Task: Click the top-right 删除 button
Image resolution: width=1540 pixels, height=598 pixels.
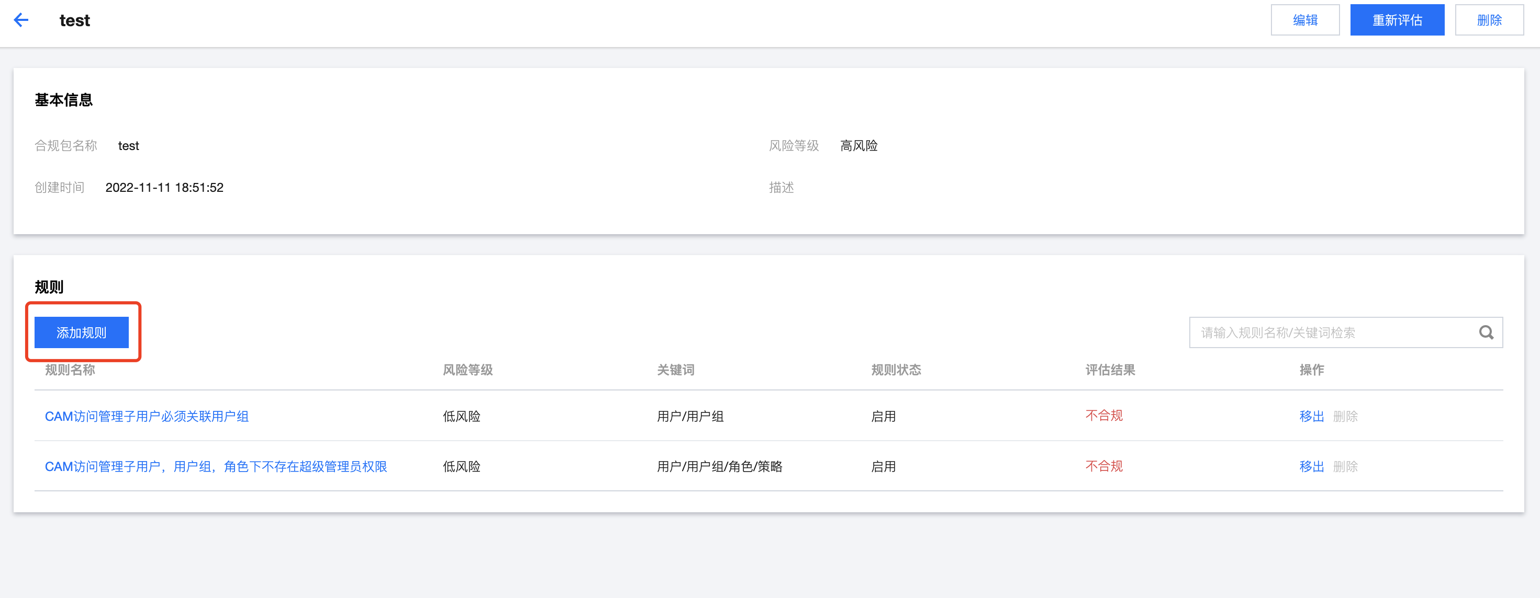Action: click(1489, 20)
